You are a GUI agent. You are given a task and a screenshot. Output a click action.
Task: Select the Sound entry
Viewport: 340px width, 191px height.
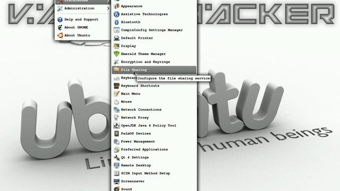(154, 189)
